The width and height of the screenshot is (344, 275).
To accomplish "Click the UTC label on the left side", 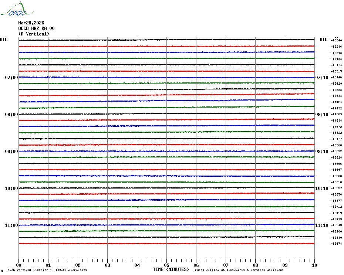I will coord(4,40).
